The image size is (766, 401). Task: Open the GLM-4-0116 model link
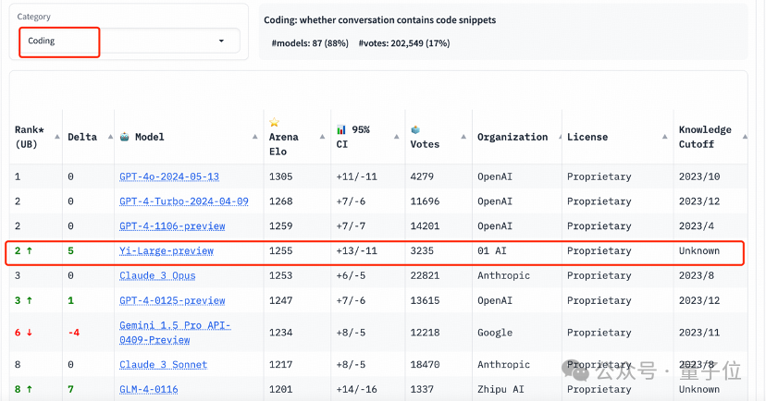point(149,389)
